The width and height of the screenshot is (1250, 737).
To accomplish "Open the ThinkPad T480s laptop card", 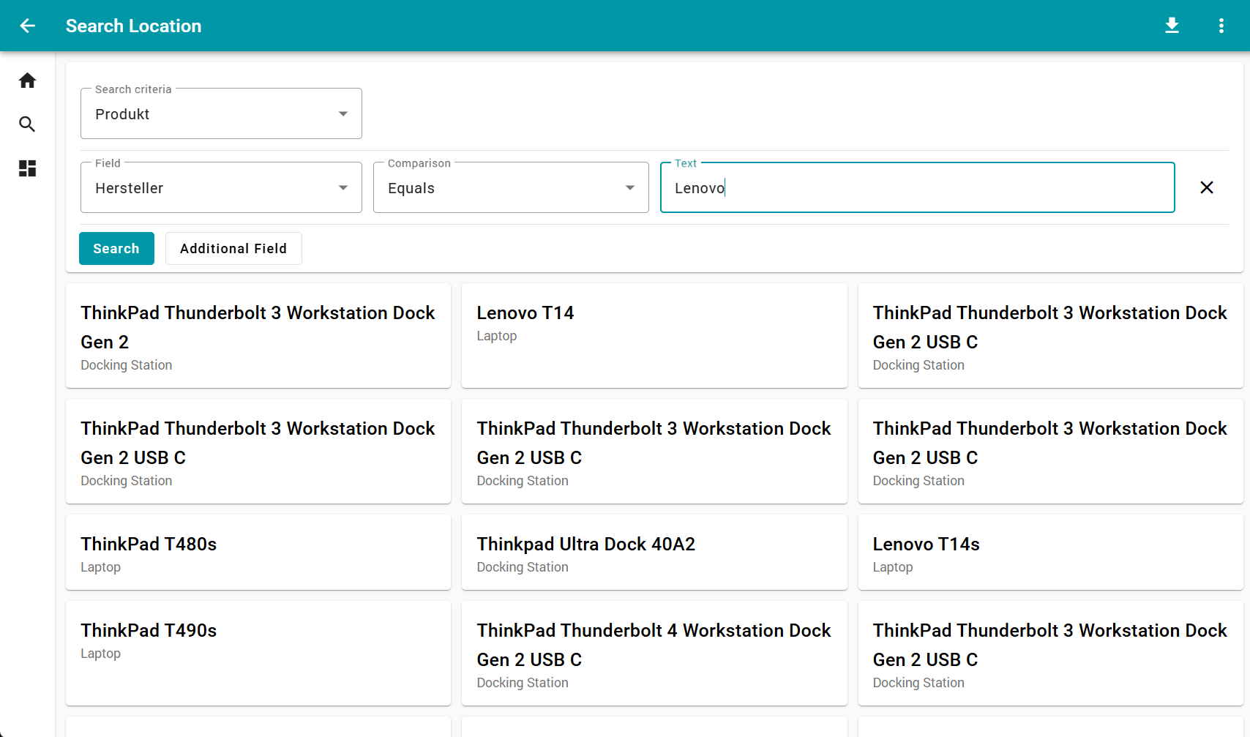I will click(x=258, y=553).
